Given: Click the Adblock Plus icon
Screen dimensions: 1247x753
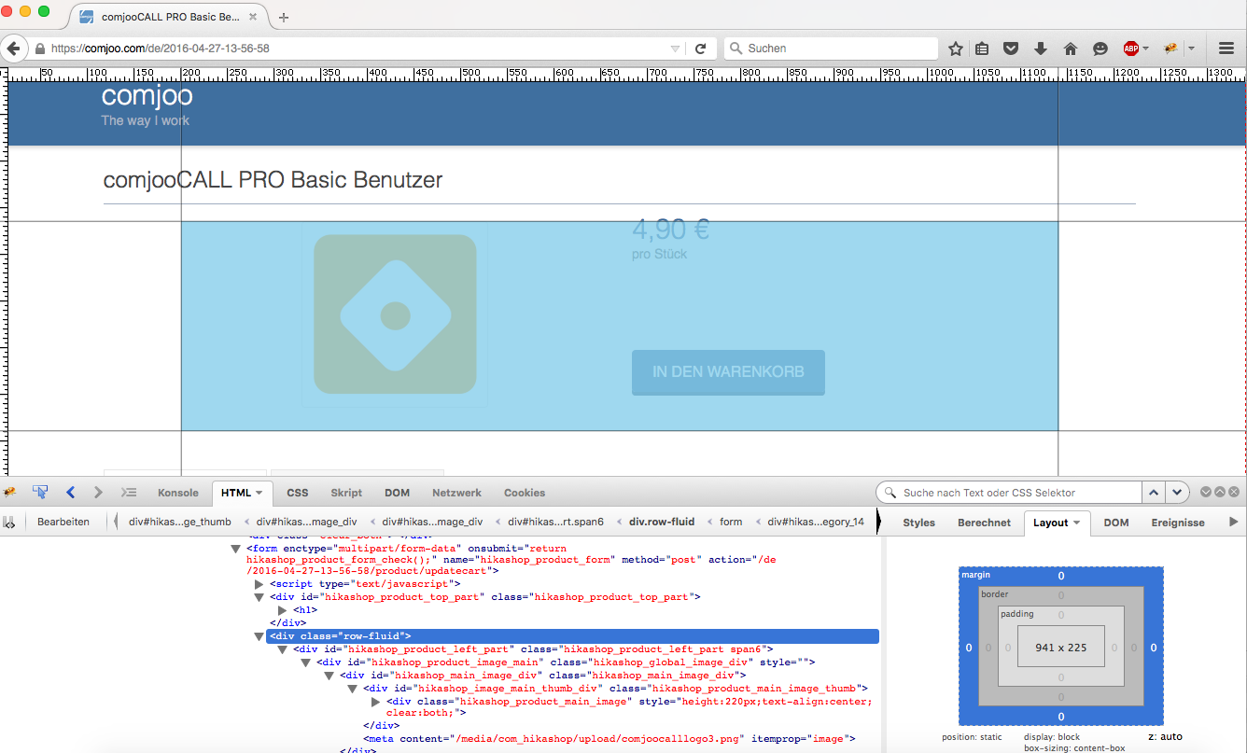Looking at the screenshot, I should [x=1131, y=49].
